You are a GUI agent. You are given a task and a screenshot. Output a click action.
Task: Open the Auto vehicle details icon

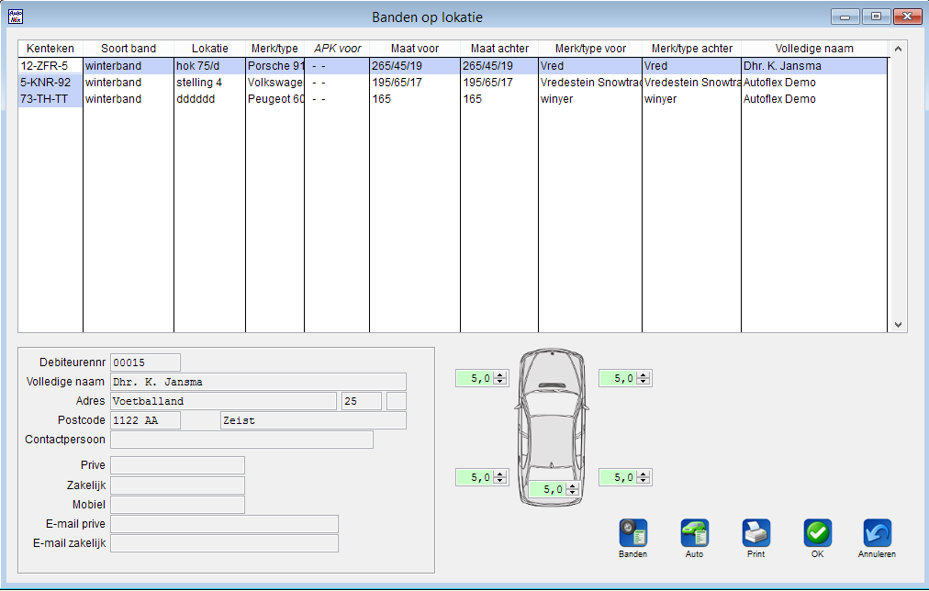coord(694,533)
